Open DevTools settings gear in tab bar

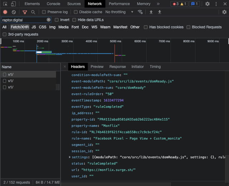(208, 4)
